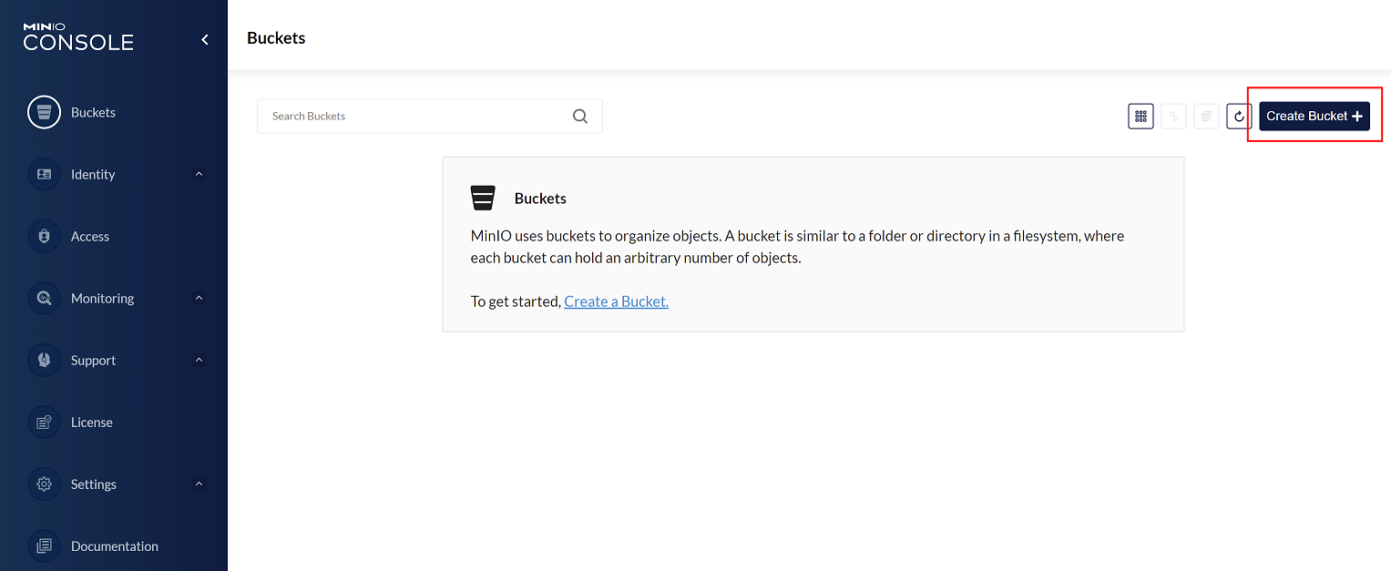Select the License menu item
The width and height of the screenshot is (1391, 571).
[91, 423]
